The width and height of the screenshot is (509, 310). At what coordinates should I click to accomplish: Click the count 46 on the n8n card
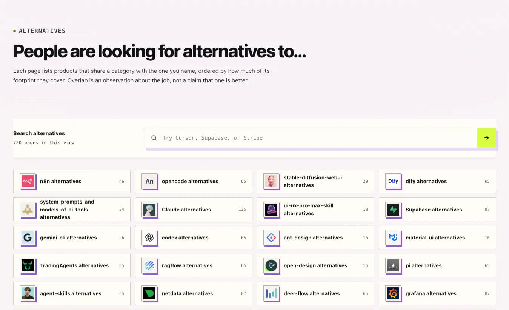click(121, 181)
